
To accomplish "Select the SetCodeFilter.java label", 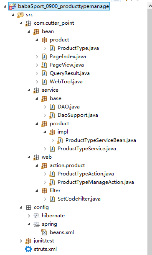I will click(x=79, y=199).
